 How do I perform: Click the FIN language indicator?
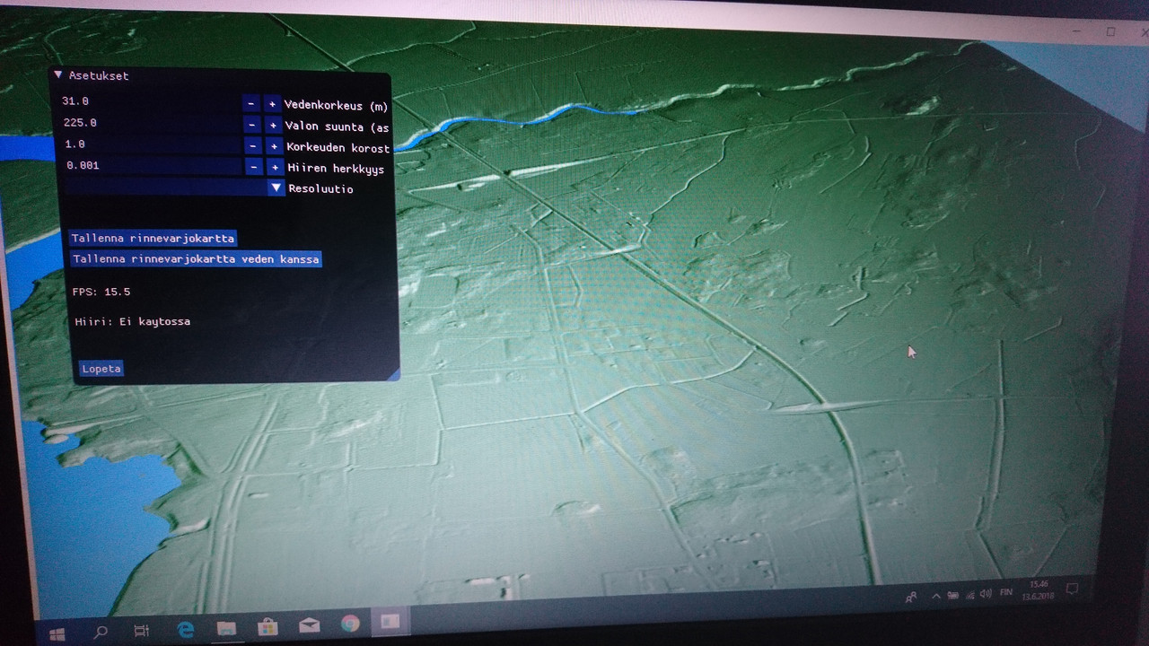click(1006, 592)
